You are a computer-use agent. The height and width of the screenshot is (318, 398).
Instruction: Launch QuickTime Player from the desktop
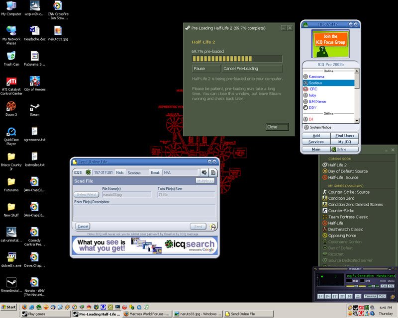(11, 136)
